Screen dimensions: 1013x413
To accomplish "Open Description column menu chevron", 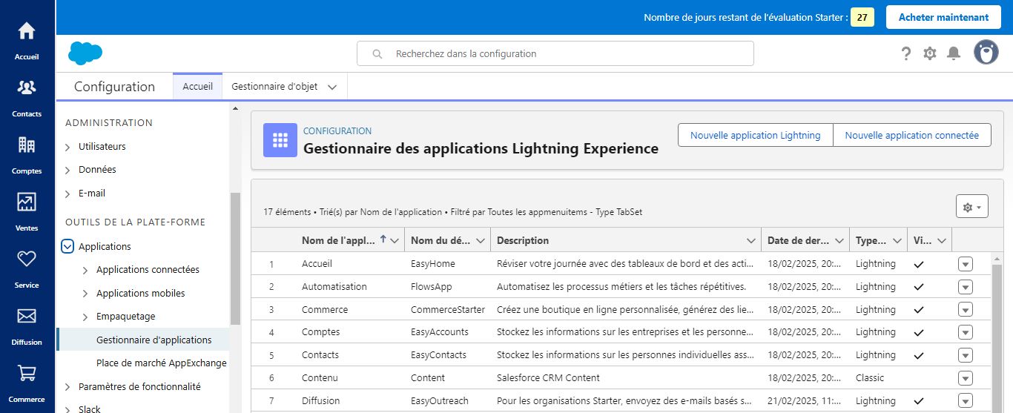I will click(750, 240).
